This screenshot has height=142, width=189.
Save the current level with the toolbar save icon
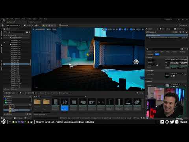pyautogui.click(x=2, y=25)
